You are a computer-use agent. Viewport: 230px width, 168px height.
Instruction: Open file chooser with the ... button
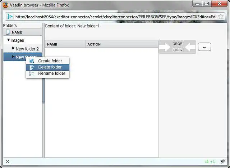pyautogui.click(x=204, y=47)
